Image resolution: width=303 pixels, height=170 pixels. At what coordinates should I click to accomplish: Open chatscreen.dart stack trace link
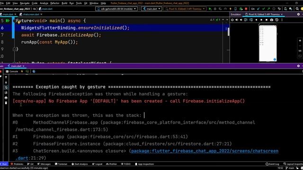coord(205,151)
